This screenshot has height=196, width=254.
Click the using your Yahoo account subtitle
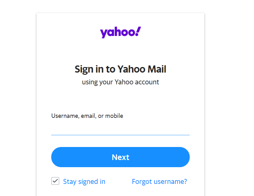point(120,82)
